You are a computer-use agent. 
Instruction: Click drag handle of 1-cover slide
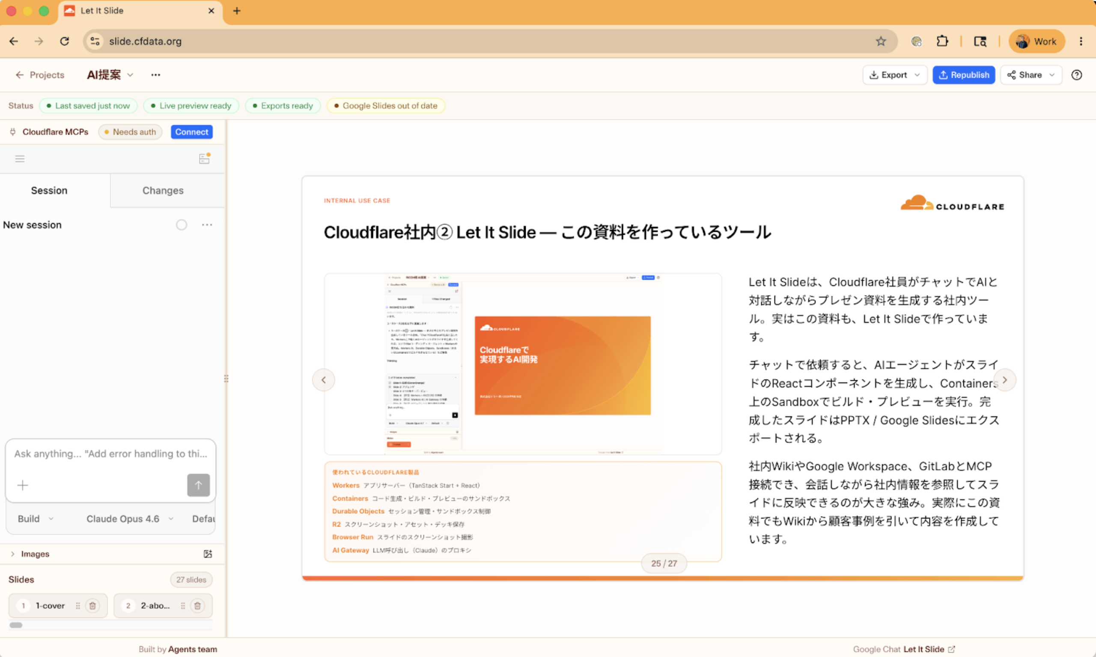click(78, 606)
